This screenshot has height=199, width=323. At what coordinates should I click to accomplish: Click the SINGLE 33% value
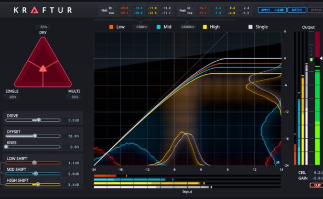tap(13, 97)
